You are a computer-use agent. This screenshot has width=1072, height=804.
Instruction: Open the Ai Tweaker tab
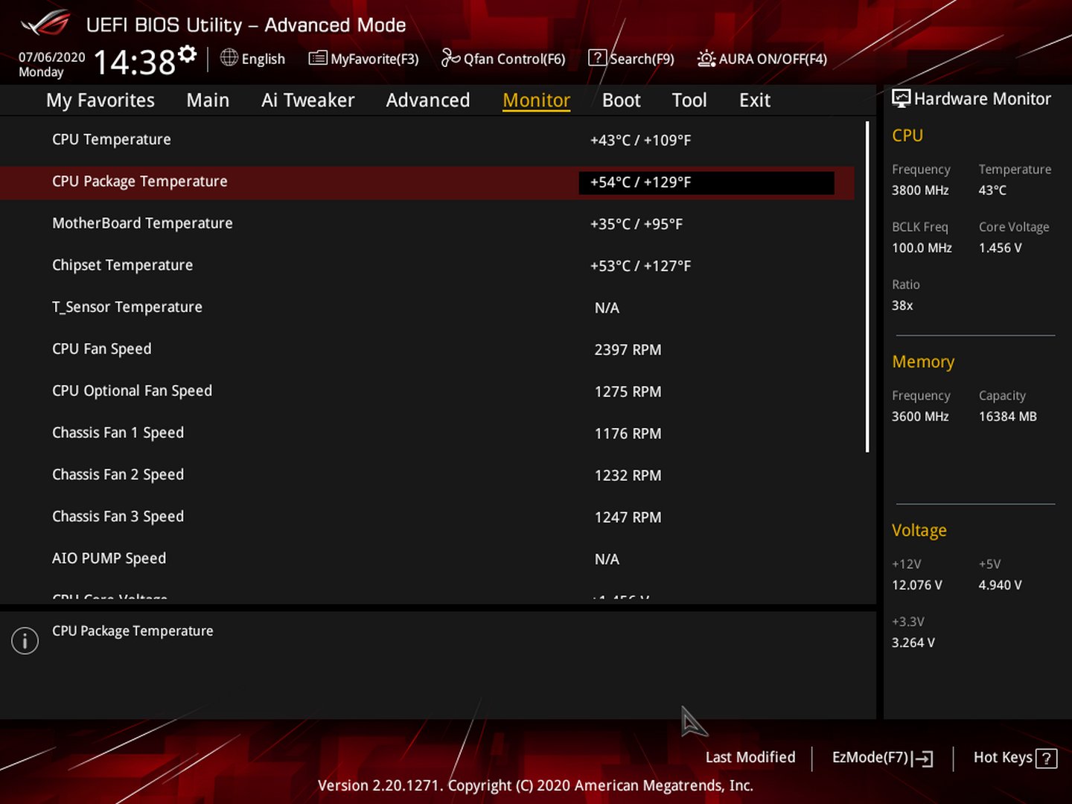(307, 100)
